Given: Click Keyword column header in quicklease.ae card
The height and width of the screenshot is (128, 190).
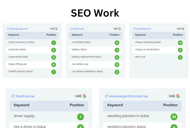Looking at the screenshot, I should [140, 35].
